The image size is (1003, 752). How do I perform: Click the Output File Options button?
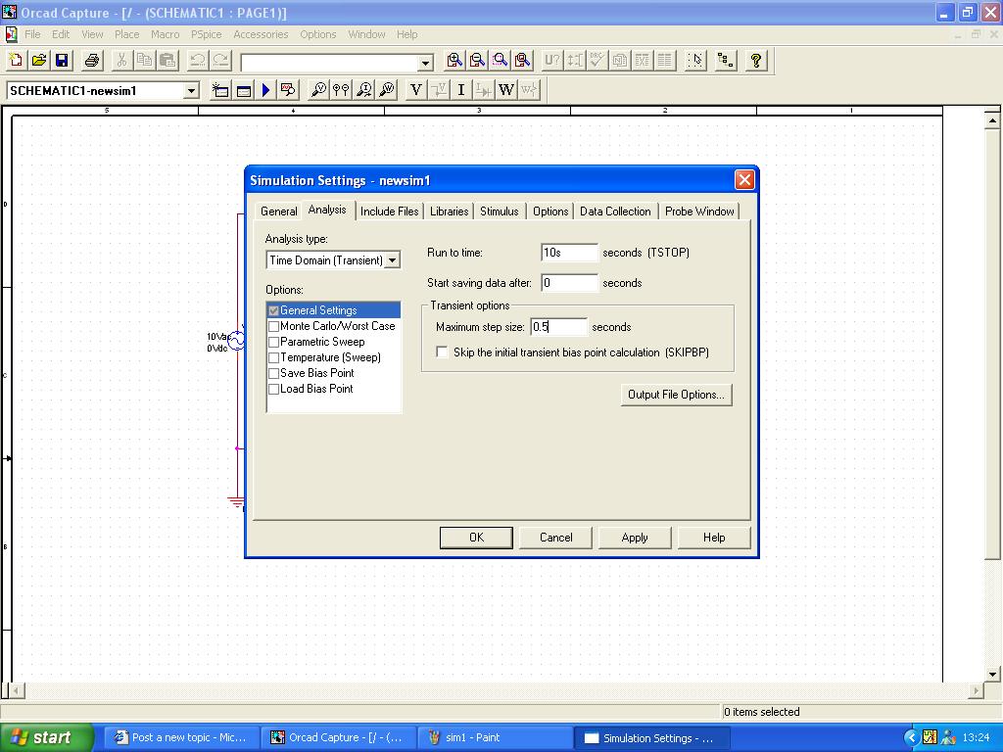[676, 395]
